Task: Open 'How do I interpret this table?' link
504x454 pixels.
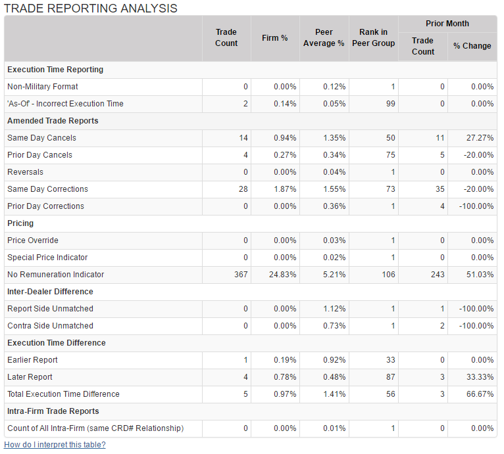Action: (x=55, y=445)
